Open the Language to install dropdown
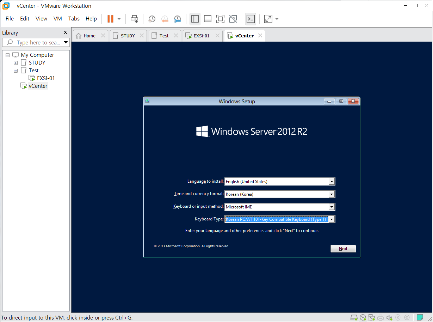433x322 pixels. (331, 182)
